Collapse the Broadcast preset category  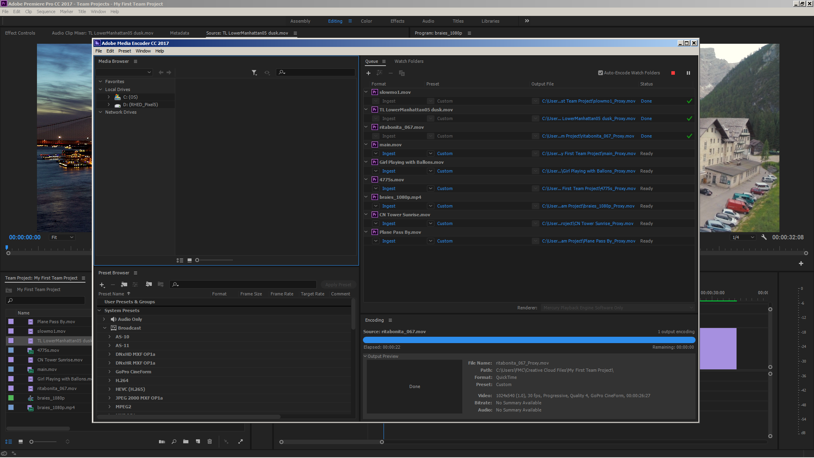pos(105,328)
